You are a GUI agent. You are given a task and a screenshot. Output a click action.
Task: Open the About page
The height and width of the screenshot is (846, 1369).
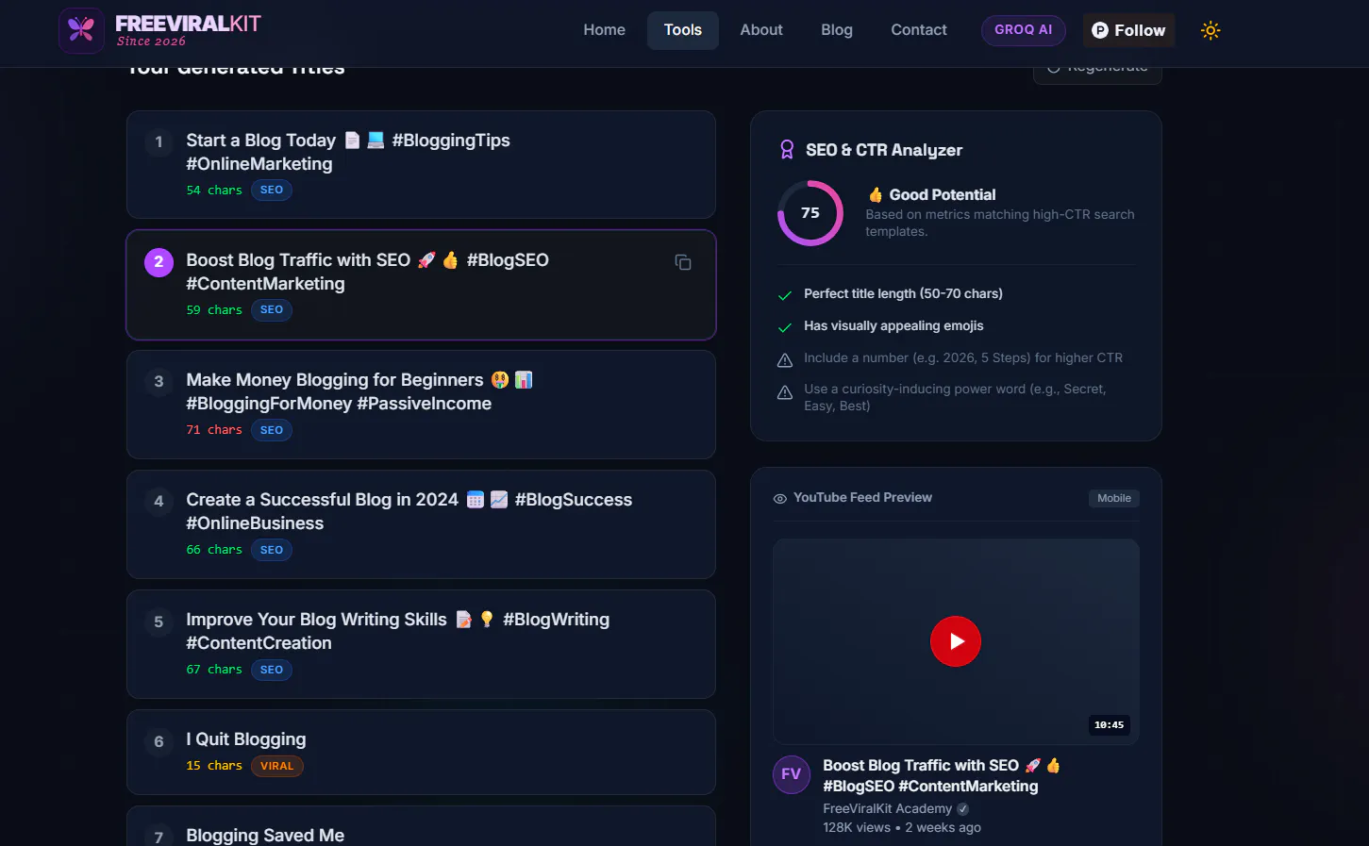(761, 30)
